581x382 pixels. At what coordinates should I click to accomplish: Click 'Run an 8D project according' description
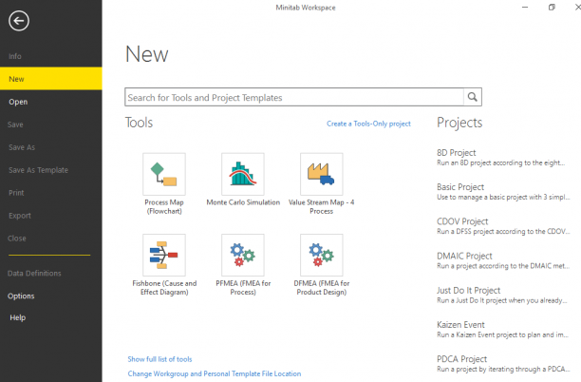tap(500, 162)
